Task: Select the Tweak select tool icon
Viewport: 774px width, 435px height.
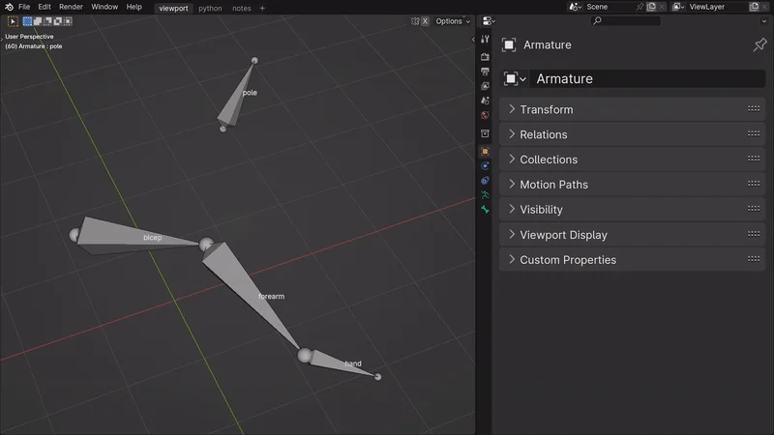Action: (x=13, y=21)
